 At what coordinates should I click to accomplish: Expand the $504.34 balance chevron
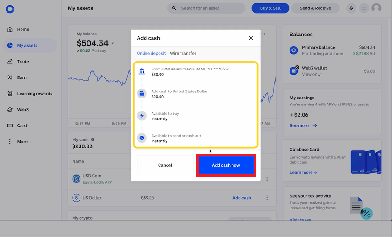113,43
